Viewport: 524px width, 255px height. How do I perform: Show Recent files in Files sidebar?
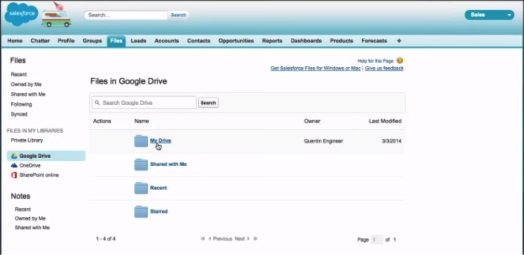click(19, 74)
